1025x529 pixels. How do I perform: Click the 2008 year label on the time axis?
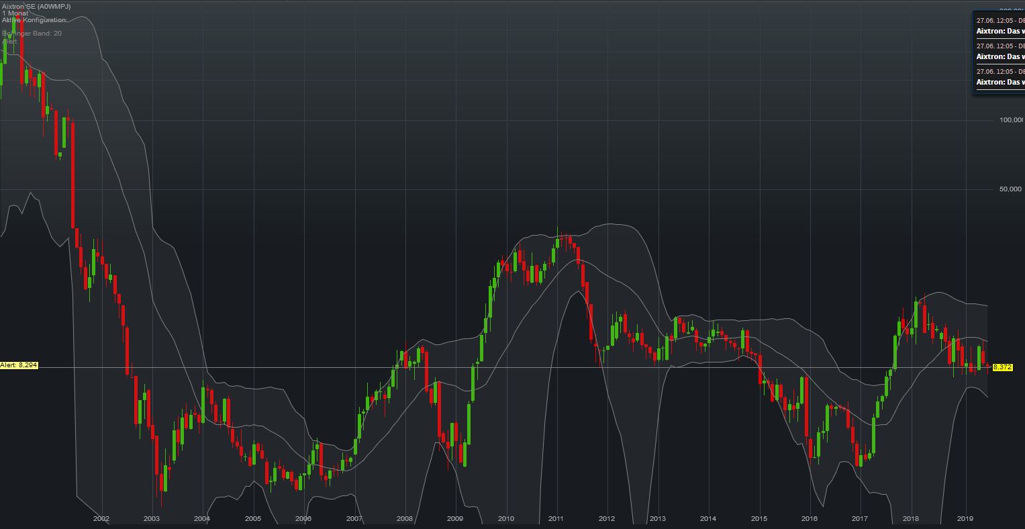coord(405,518)
